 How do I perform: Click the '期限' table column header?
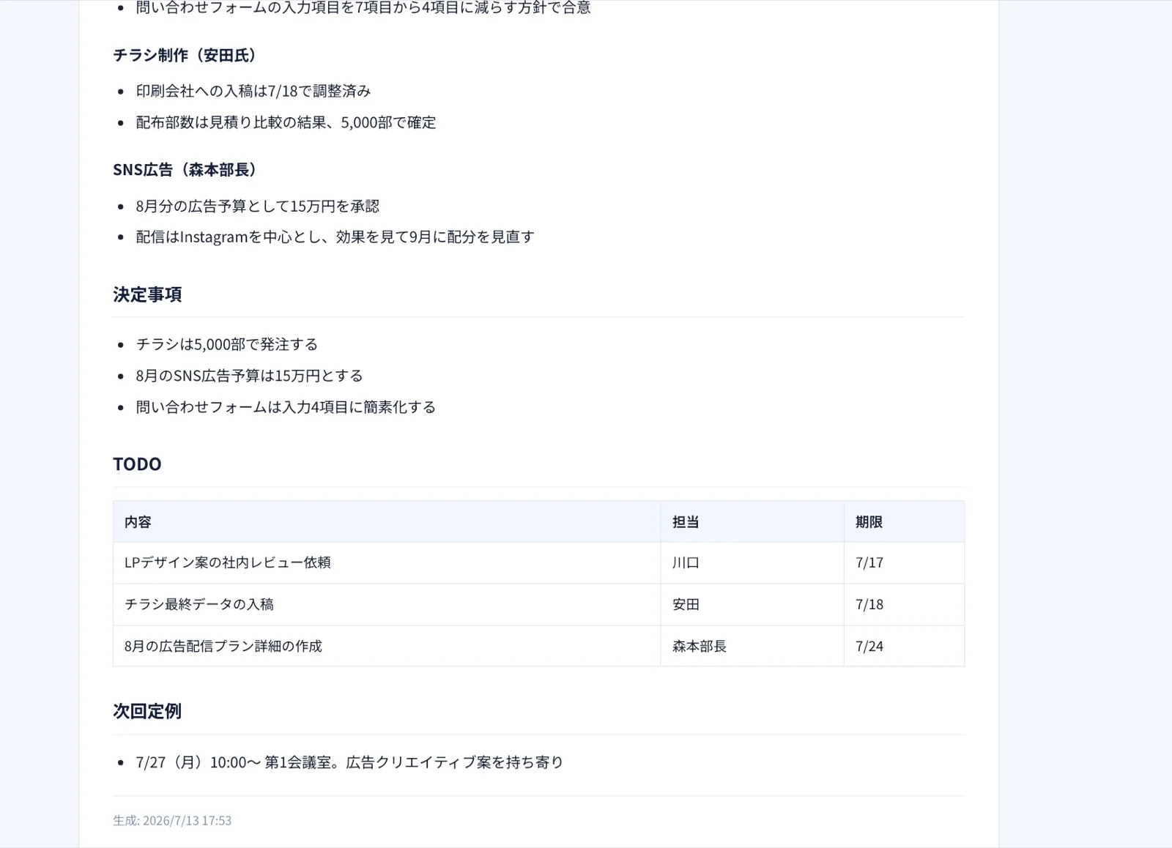[x=904, y=522]
